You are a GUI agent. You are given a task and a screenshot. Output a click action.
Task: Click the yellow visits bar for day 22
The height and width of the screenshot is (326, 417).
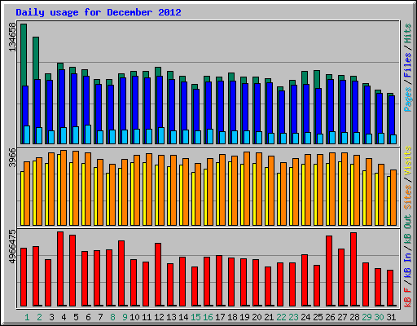coord(279,199)
